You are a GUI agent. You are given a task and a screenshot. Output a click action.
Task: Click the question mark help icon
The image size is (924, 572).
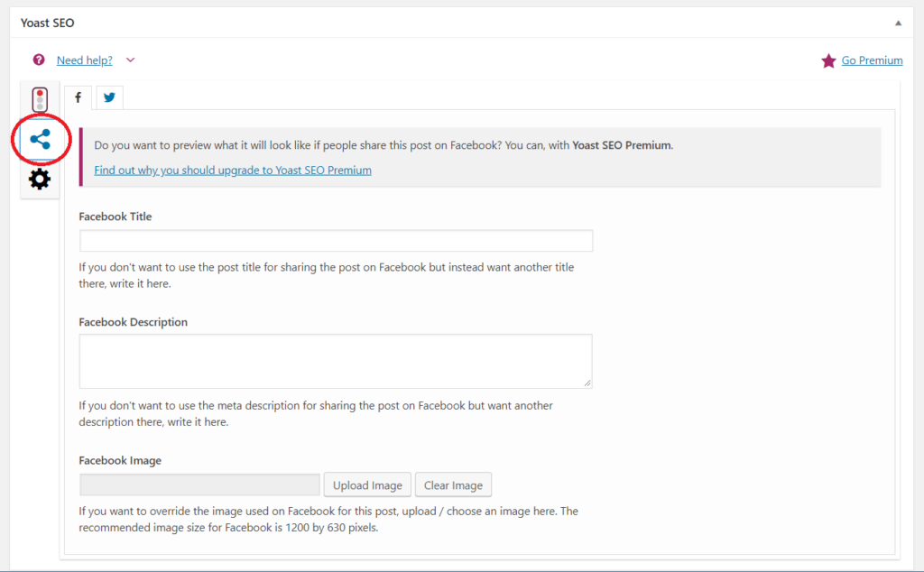39,60
